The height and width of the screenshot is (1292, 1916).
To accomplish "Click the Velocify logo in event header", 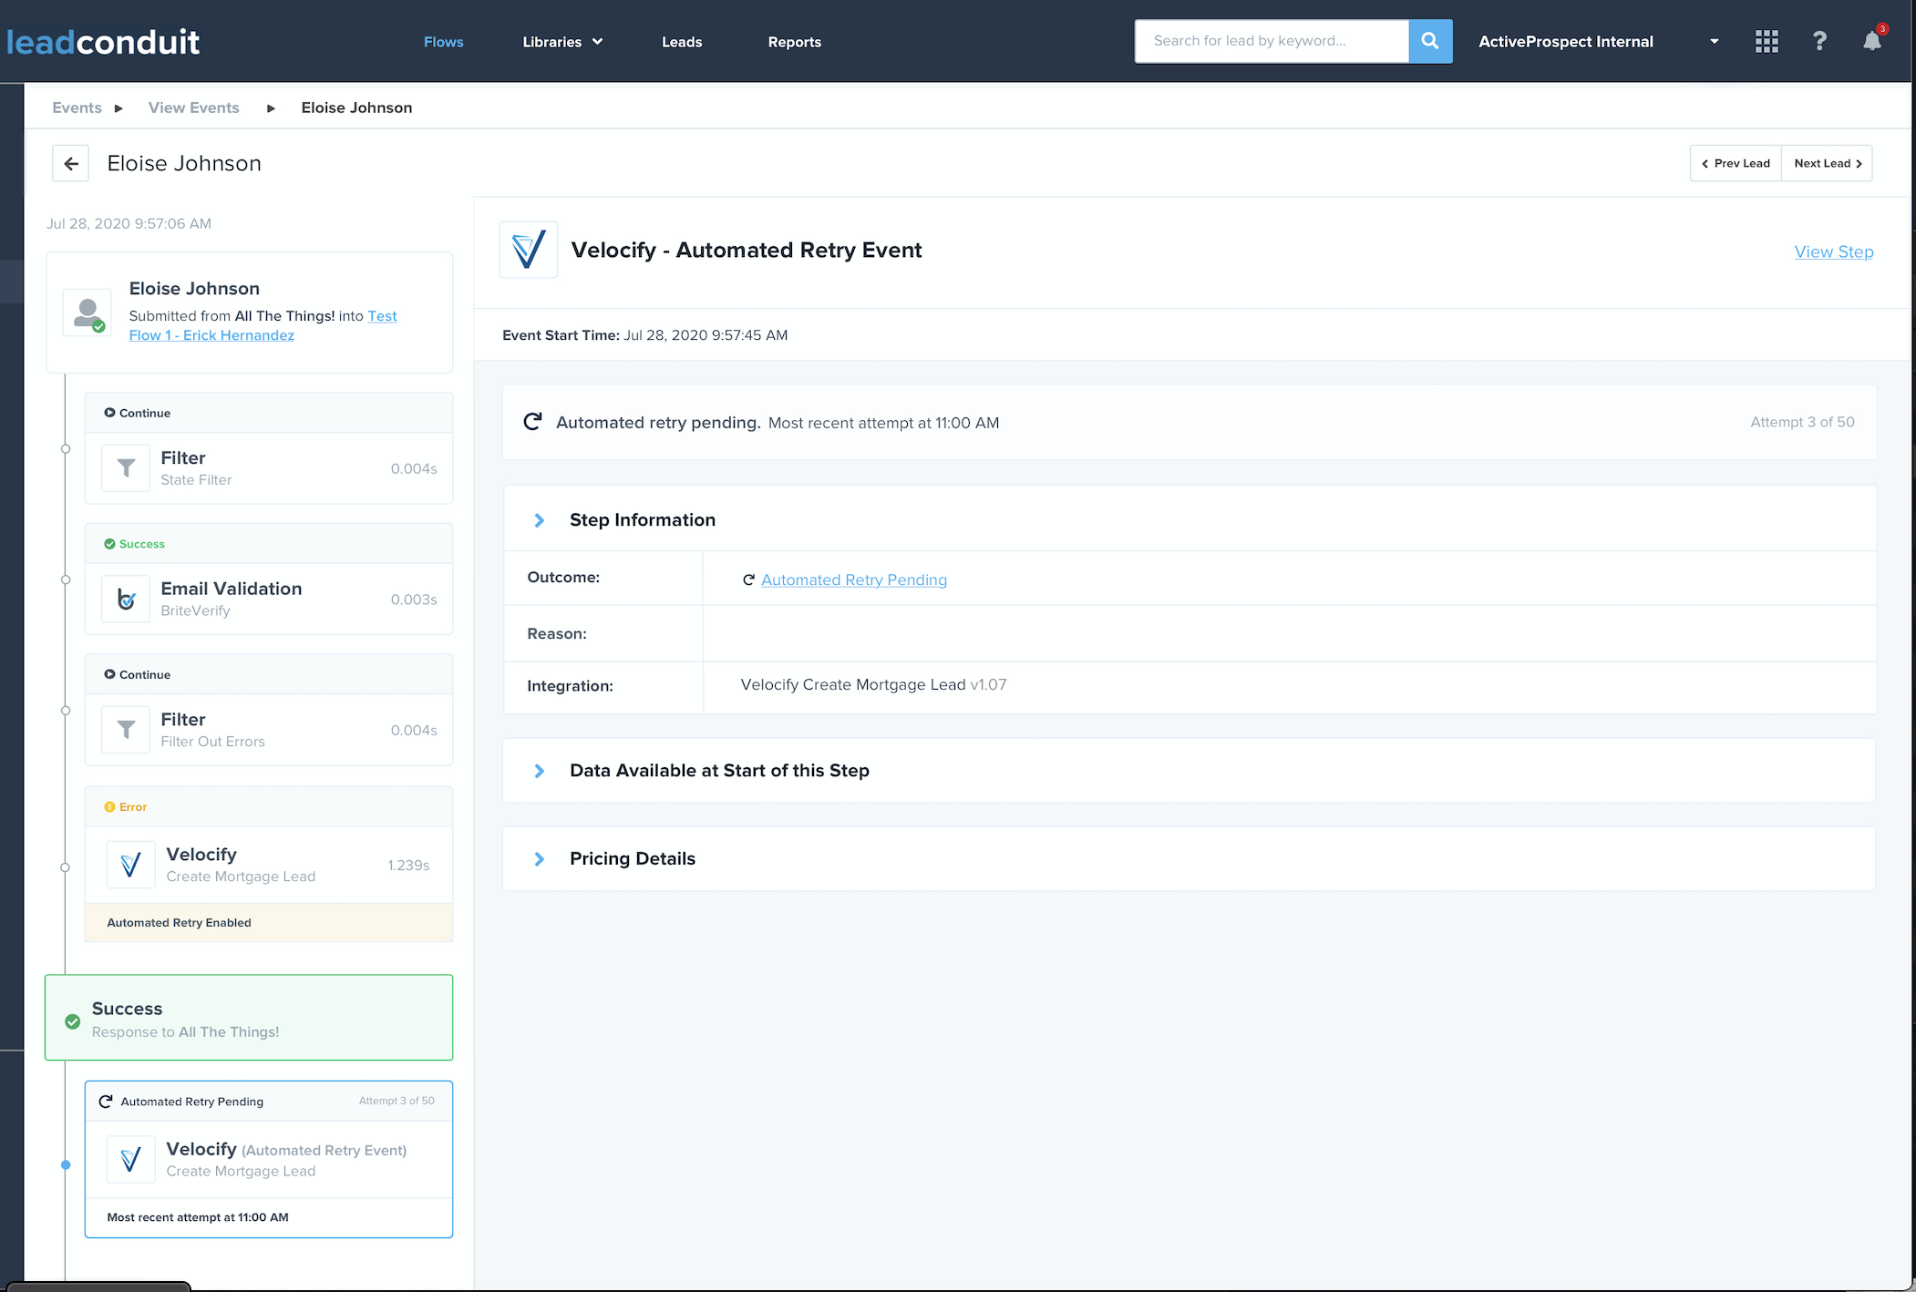I will [x=529, y=251].
